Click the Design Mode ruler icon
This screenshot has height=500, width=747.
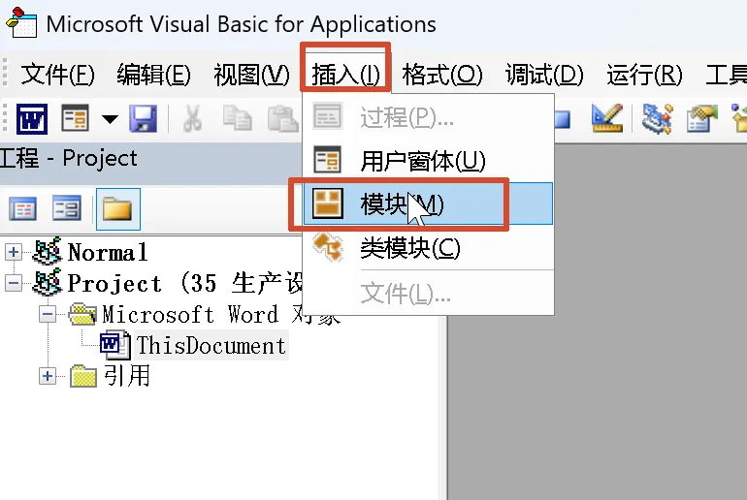coord(607,118)
